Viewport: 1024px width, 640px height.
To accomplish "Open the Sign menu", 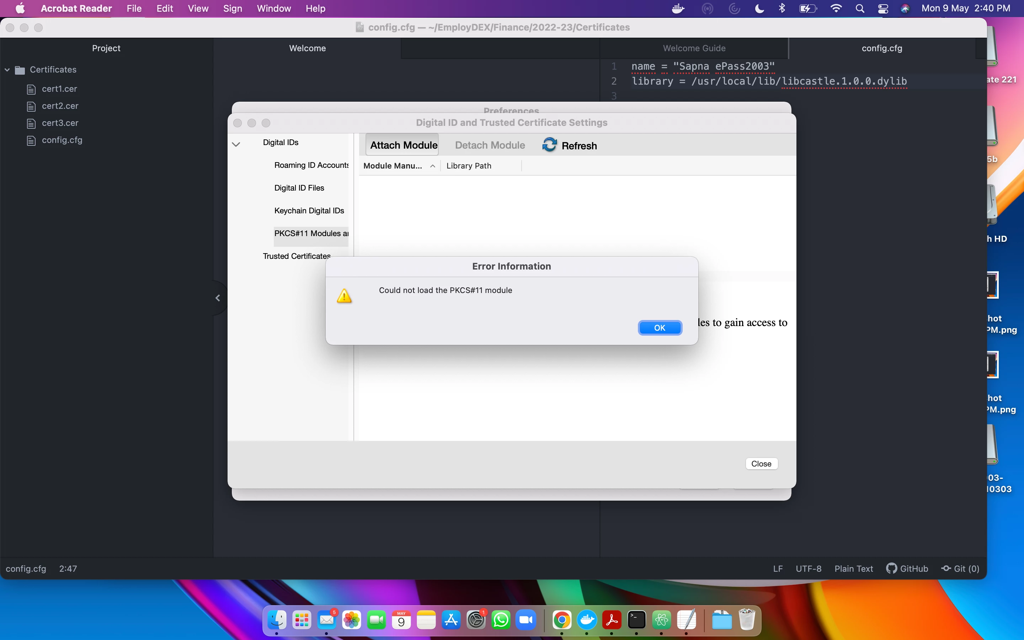I will (x=232, y=9).
